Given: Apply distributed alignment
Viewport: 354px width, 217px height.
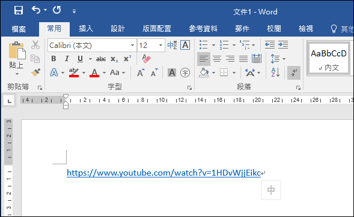Looking at the screenshot, I should coord(257,59).
